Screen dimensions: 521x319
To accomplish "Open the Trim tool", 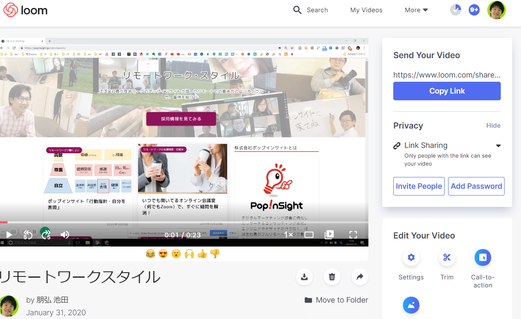I will 447,257.
